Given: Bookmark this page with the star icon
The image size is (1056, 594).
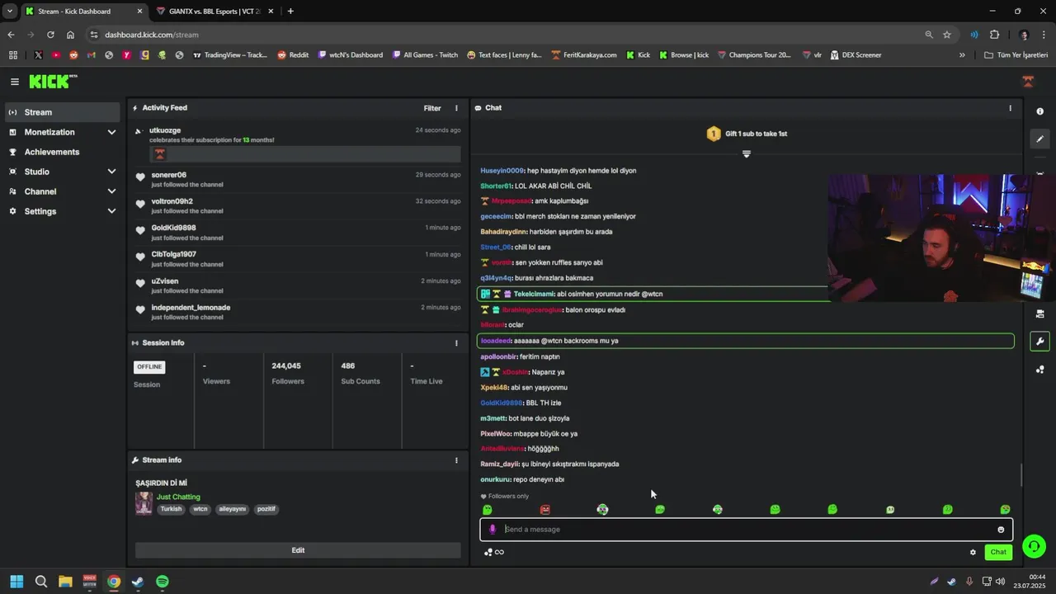Looking at the screenshot, I should click(x=947, y=35).
